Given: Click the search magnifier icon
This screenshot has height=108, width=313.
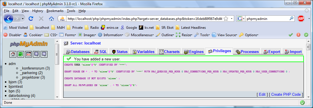Looking at the screenshot, I should (x=292, y=19).
